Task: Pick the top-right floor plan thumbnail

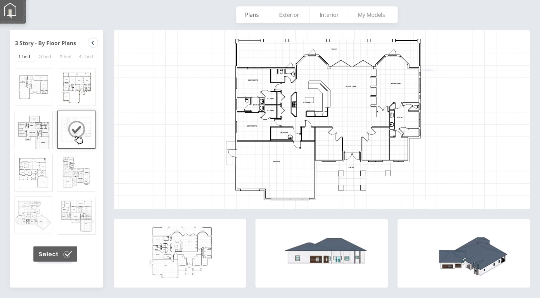Action: click(77, 87)
